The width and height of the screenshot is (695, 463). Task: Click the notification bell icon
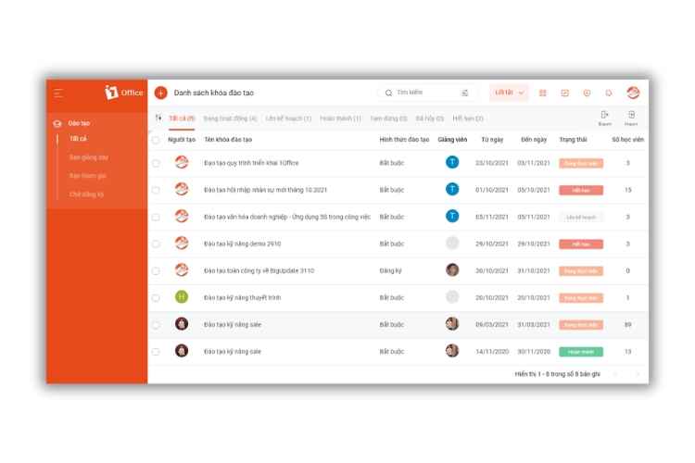click(x=609, y=94)
